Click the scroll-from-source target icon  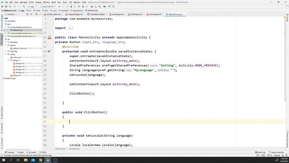coord(28,14)
